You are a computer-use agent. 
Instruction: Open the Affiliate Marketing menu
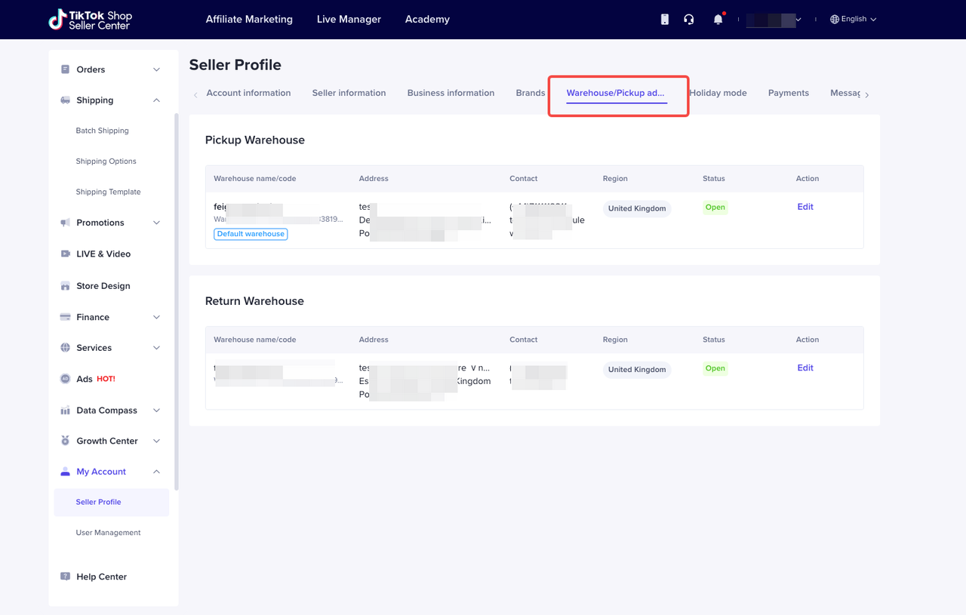[249, 20]
